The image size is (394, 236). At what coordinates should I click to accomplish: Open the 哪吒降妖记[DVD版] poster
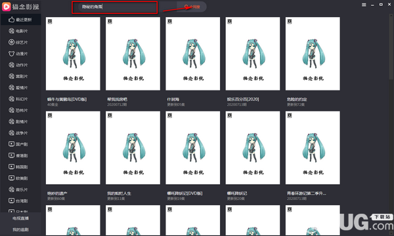pyautogui.click(x=192, y=147)
